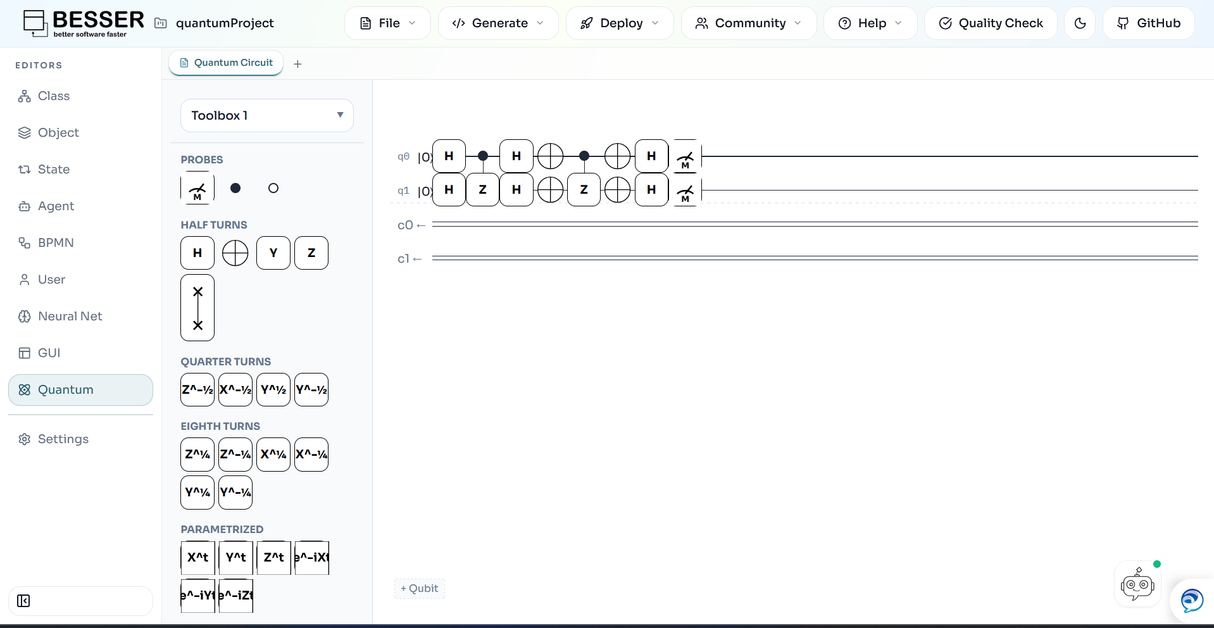1214x628 pixels.
Task: Open the Community menu
Action: pyautogui.click(x=749, y=23)
